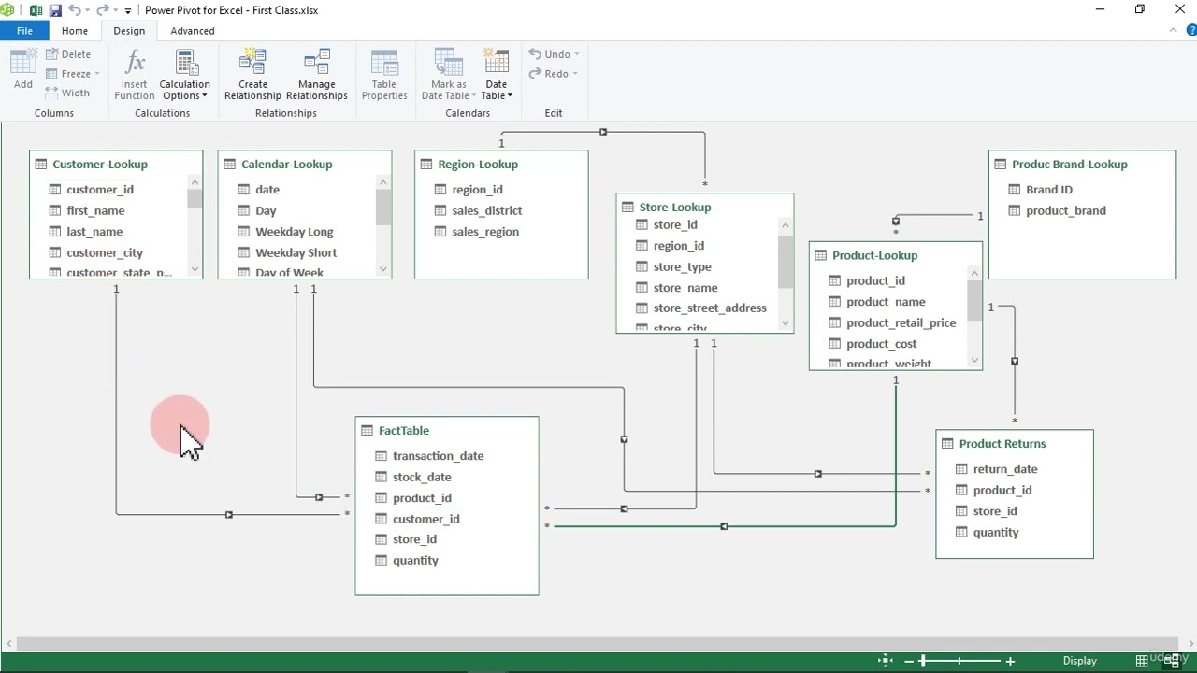Select product_retail_price in Product-Lookup
The width and height of the screenshot is (1197, 673).
pyautogui.click(x=901, y=322)
